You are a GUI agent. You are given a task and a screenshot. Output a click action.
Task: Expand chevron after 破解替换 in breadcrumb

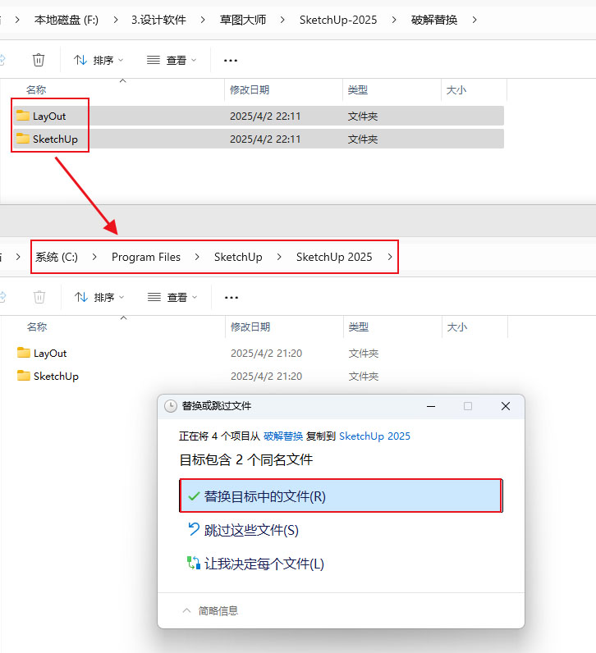[475, 20]
